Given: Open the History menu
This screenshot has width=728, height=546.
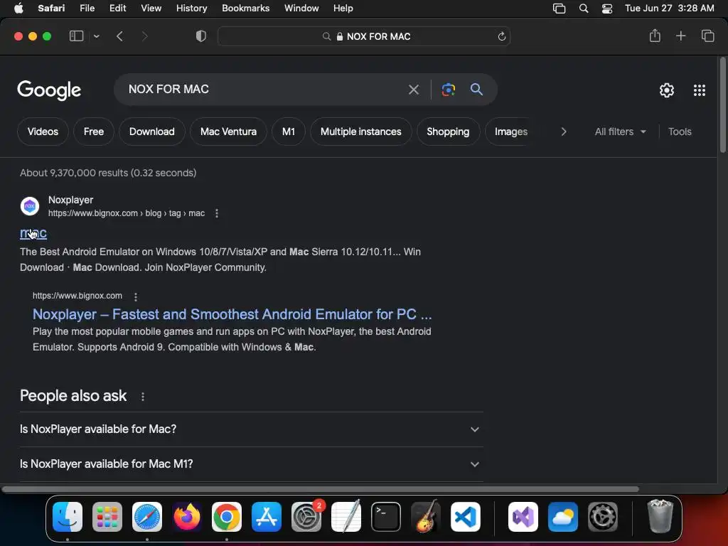Looking at the screenshot, I should coord(191,8).
